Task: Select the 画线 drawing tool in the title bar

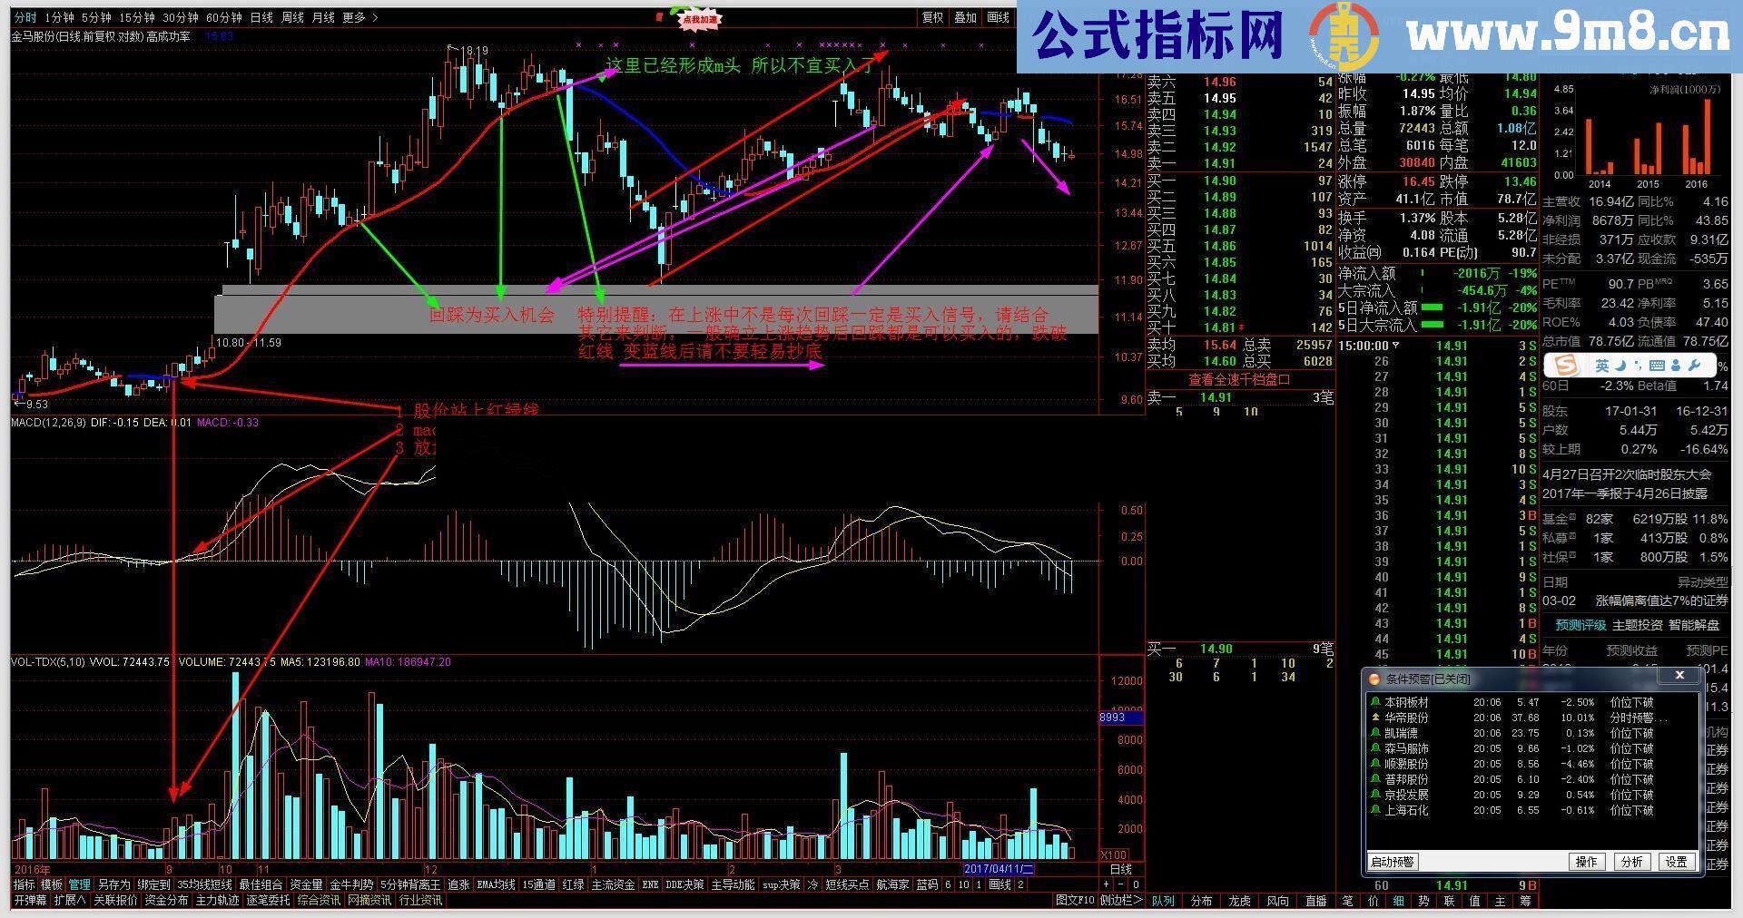Action: [x=999, y=17]
